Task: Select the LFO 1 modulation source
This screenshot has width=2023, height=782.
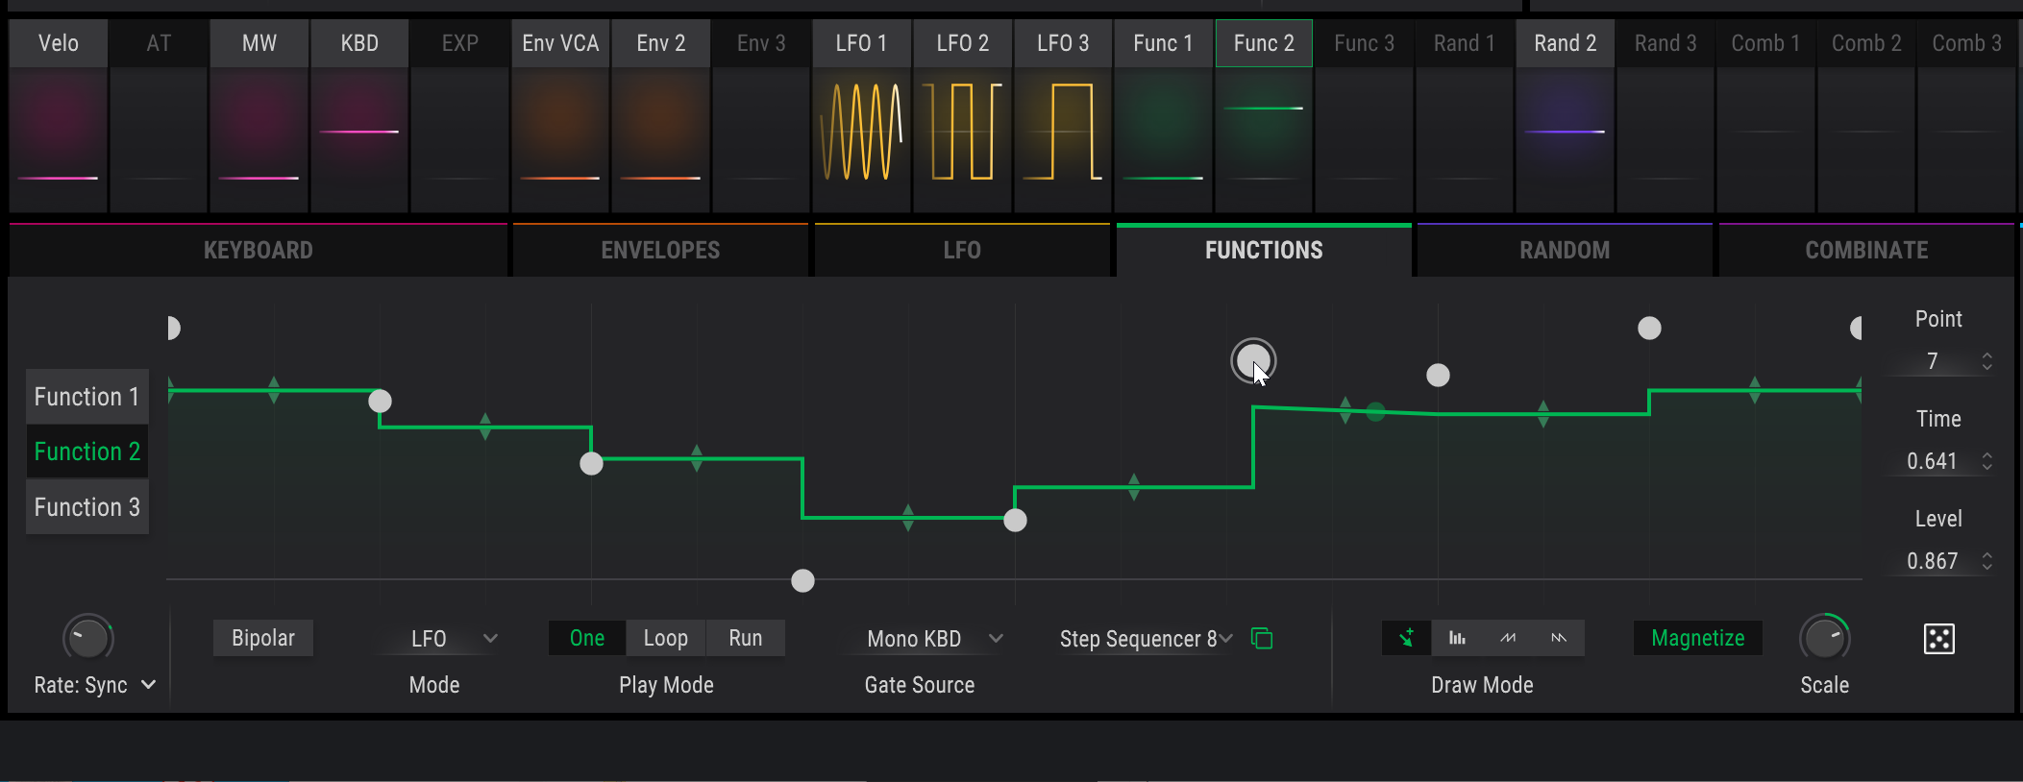Action: tap(861, 115)
